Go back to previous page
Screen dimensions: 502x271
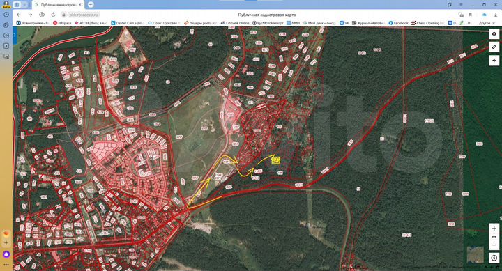click(19, 15)
